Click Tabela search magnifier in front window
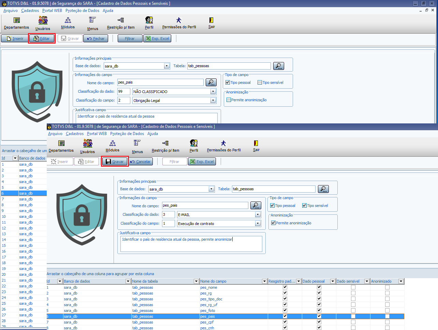Image resolution: width=438 pixels, height=330 pixels. click(323, 189)
